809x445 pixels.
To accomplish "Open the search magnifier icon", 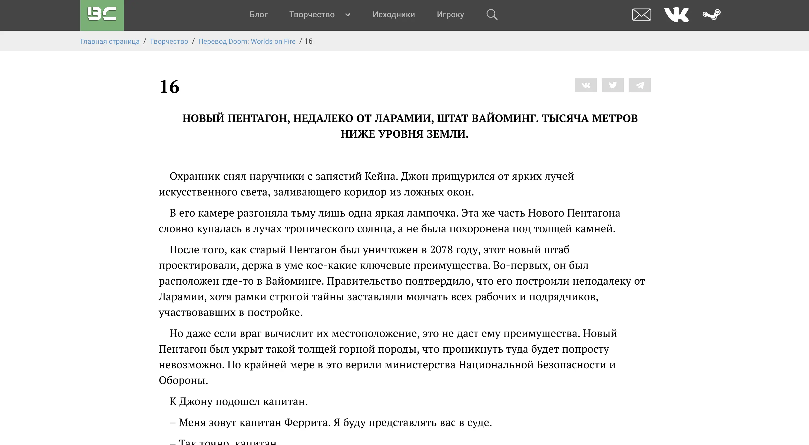I will point(492,14).
